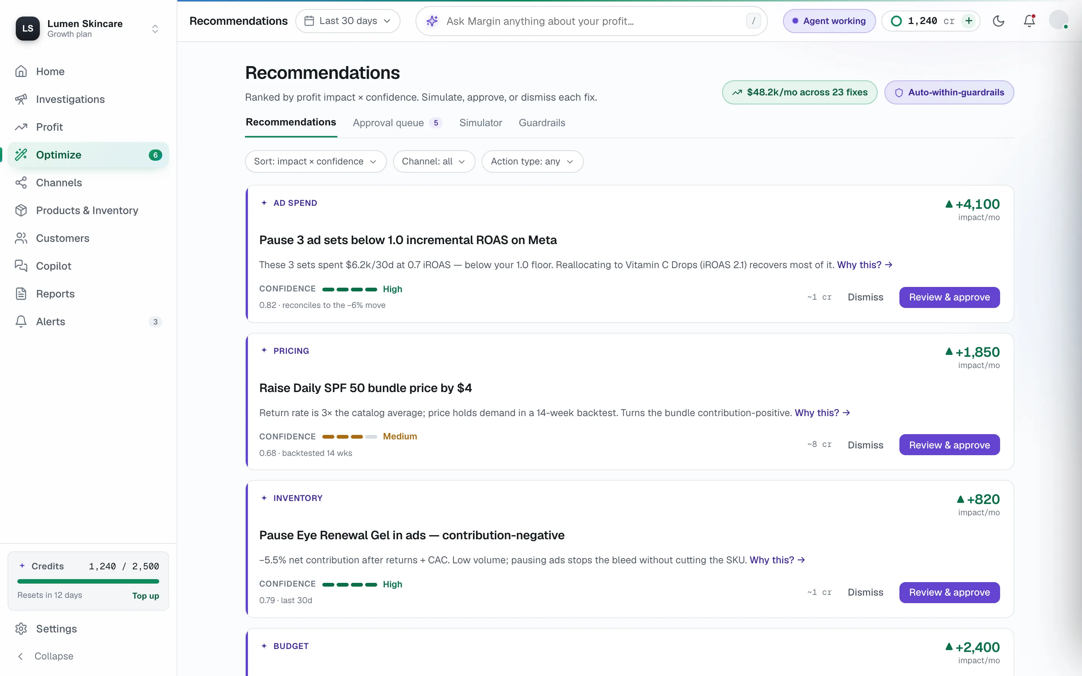Review & approve the SPF 50 price raise

[949, 445]
